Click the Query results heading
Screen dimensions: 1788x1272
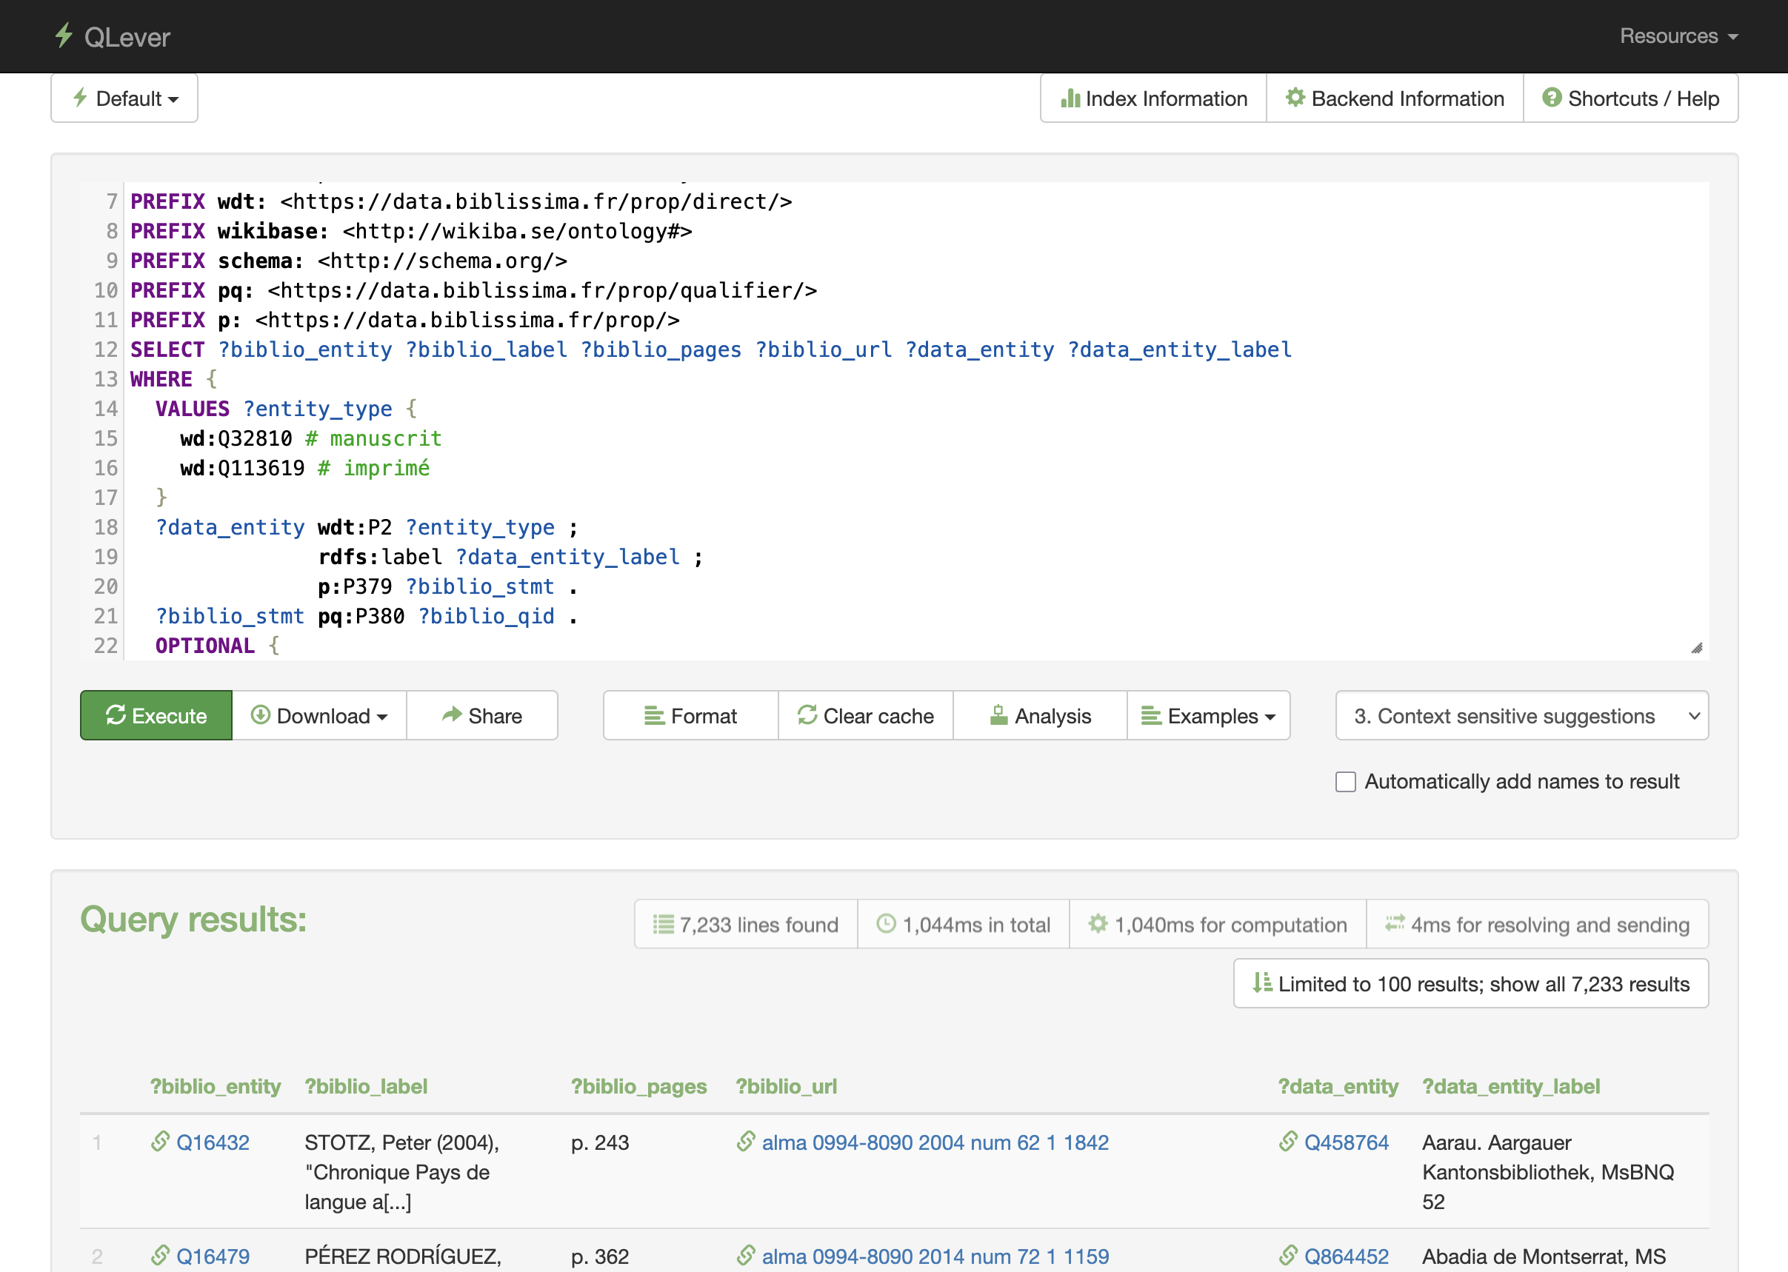click(x=193, y=919)
